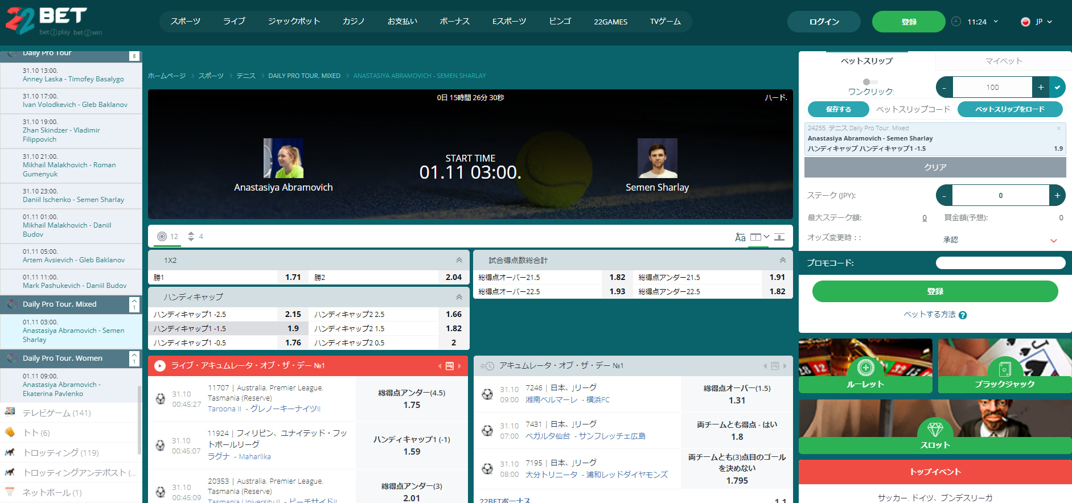Go to next live accumulator
Viewport: 1072px width, 503px height.
coord(459,366)
